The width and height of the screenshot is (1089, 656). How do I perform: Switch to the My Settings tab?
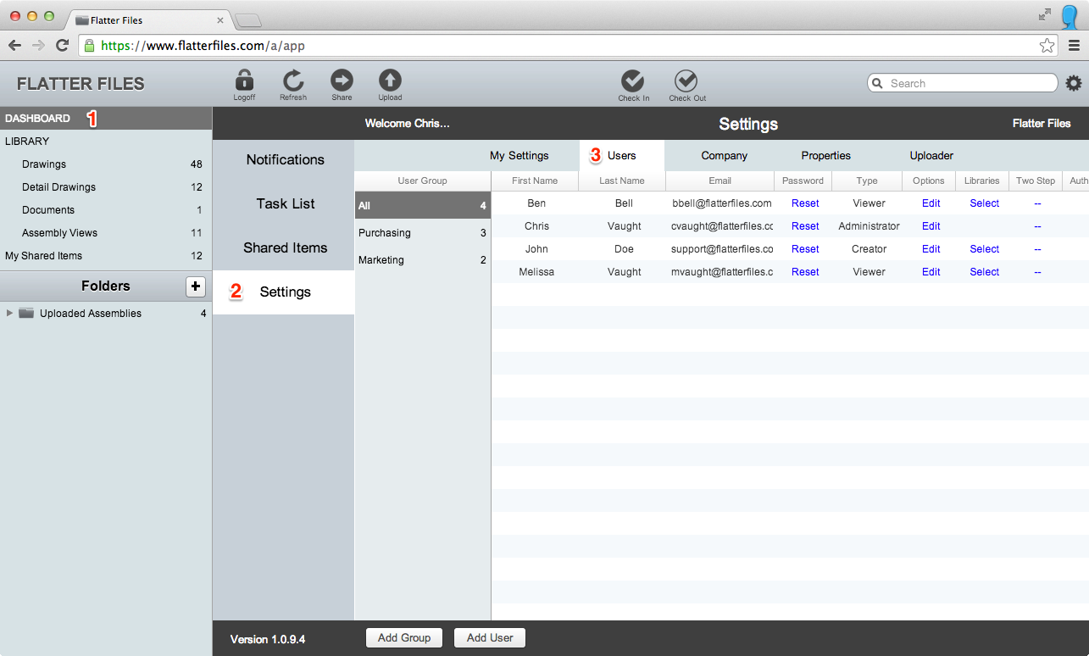point(519,156)
